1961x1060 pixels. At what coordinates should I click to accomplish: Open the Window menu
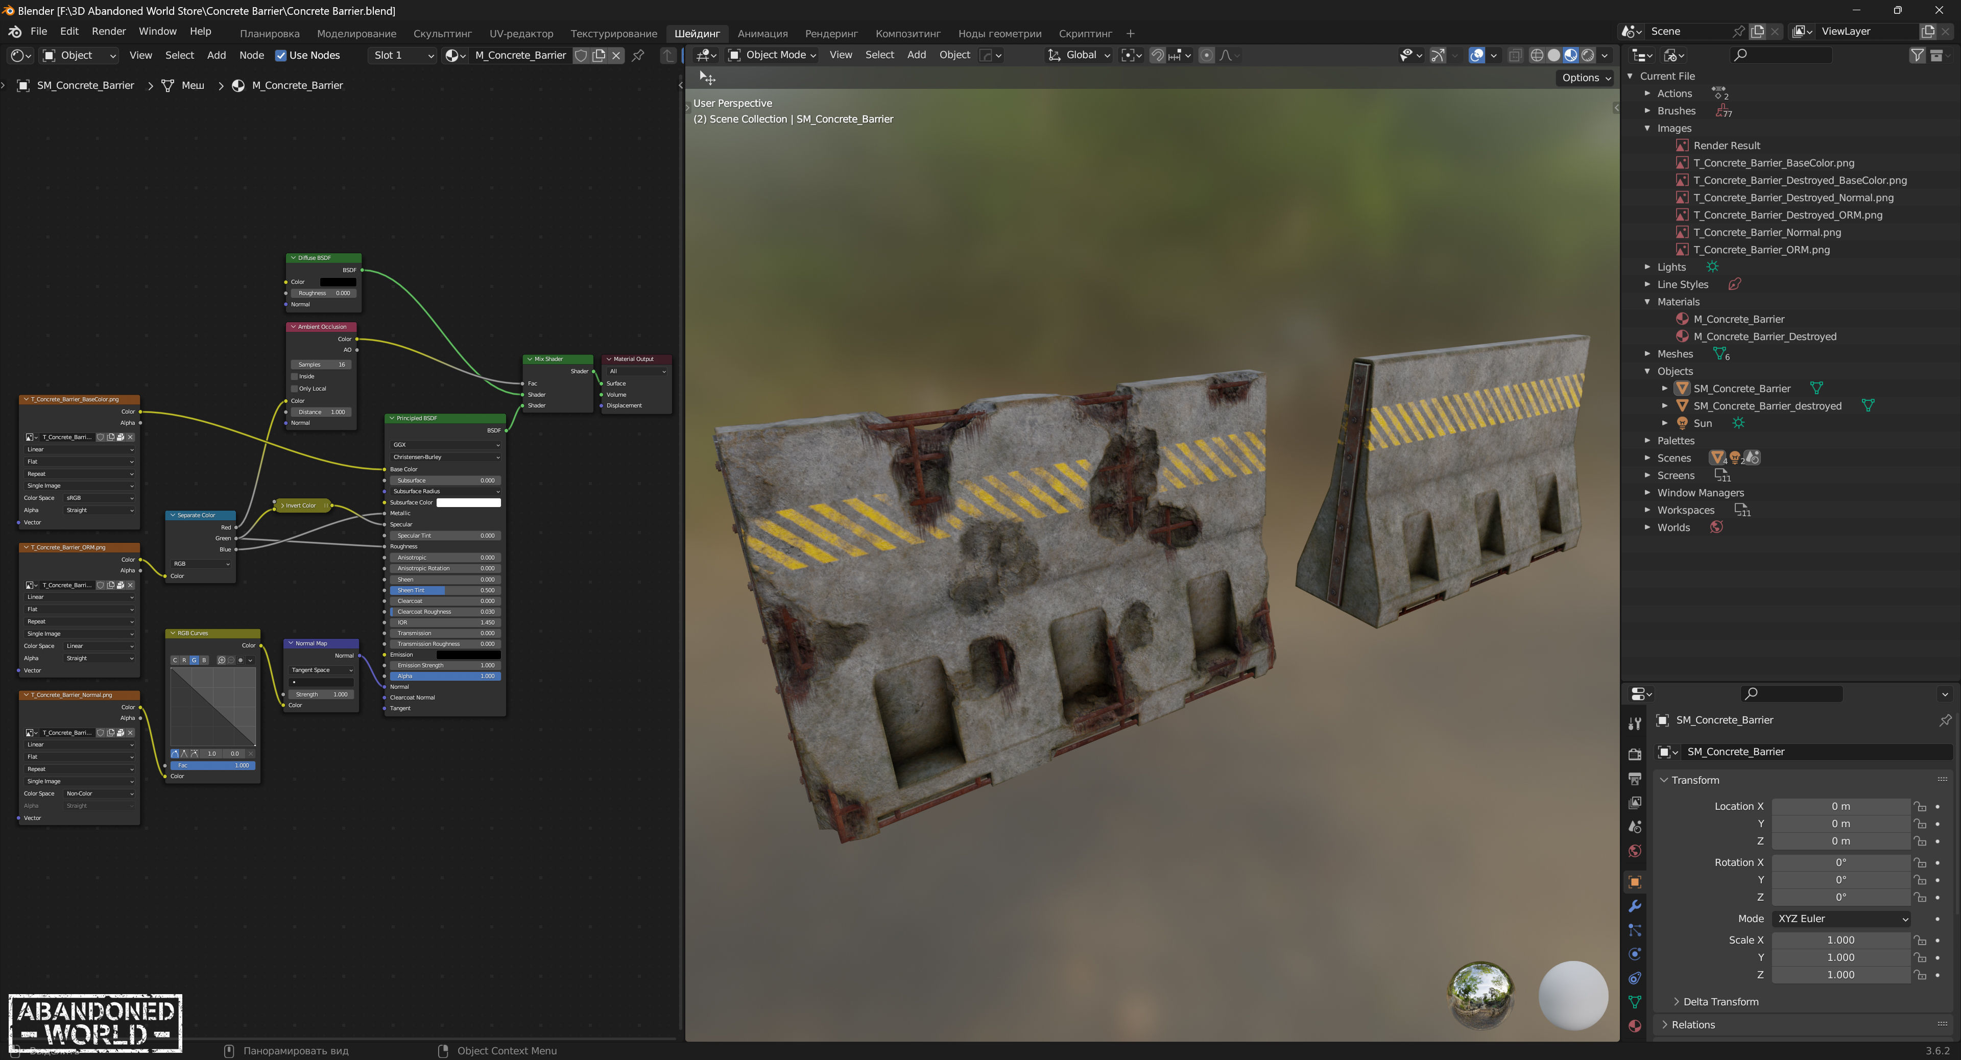coord(157,32)
